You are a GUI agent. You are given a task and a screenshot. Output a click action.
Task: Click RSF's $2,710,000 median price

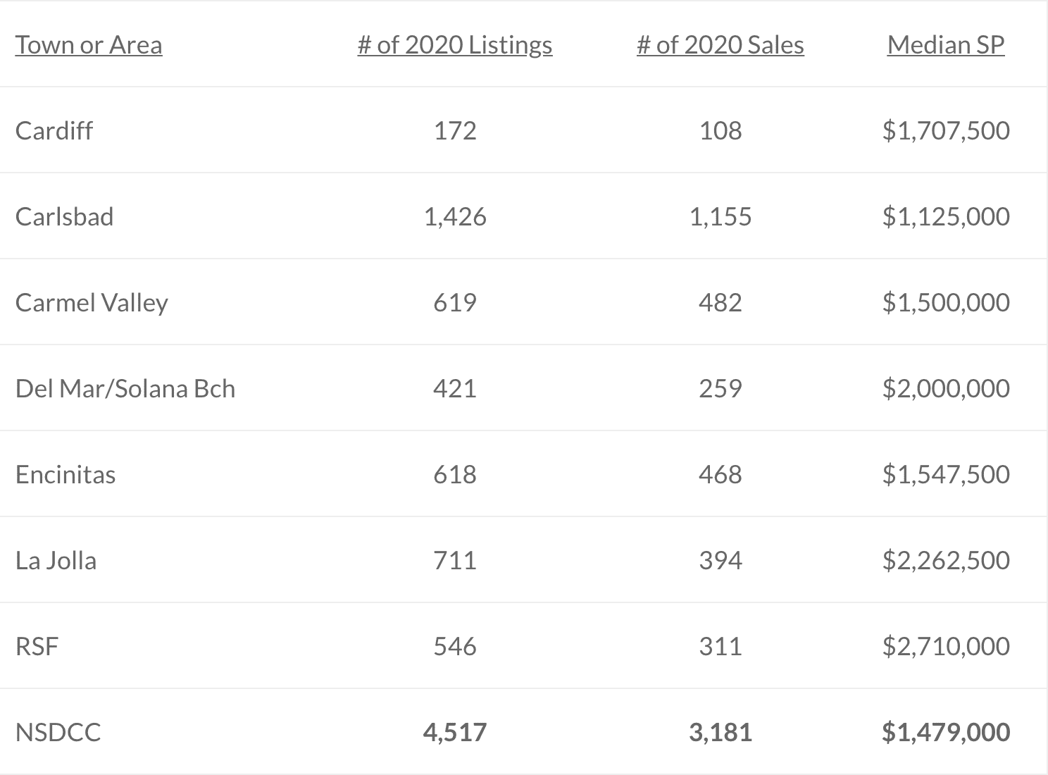coord(946,647)
